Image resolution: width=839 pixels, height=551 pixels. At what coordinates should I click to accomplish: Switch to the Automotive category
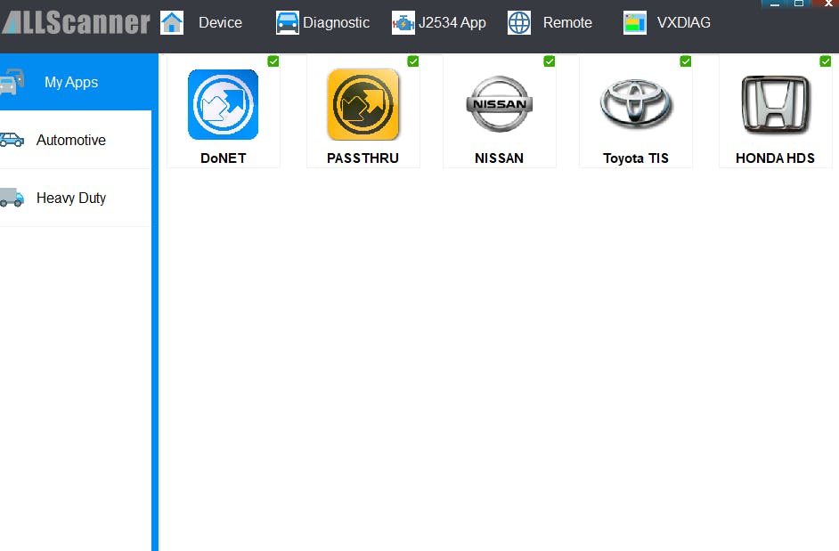(x=71, y=140)
